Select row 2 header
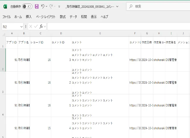This screenshot has width=190, height=138. [3, 60]
